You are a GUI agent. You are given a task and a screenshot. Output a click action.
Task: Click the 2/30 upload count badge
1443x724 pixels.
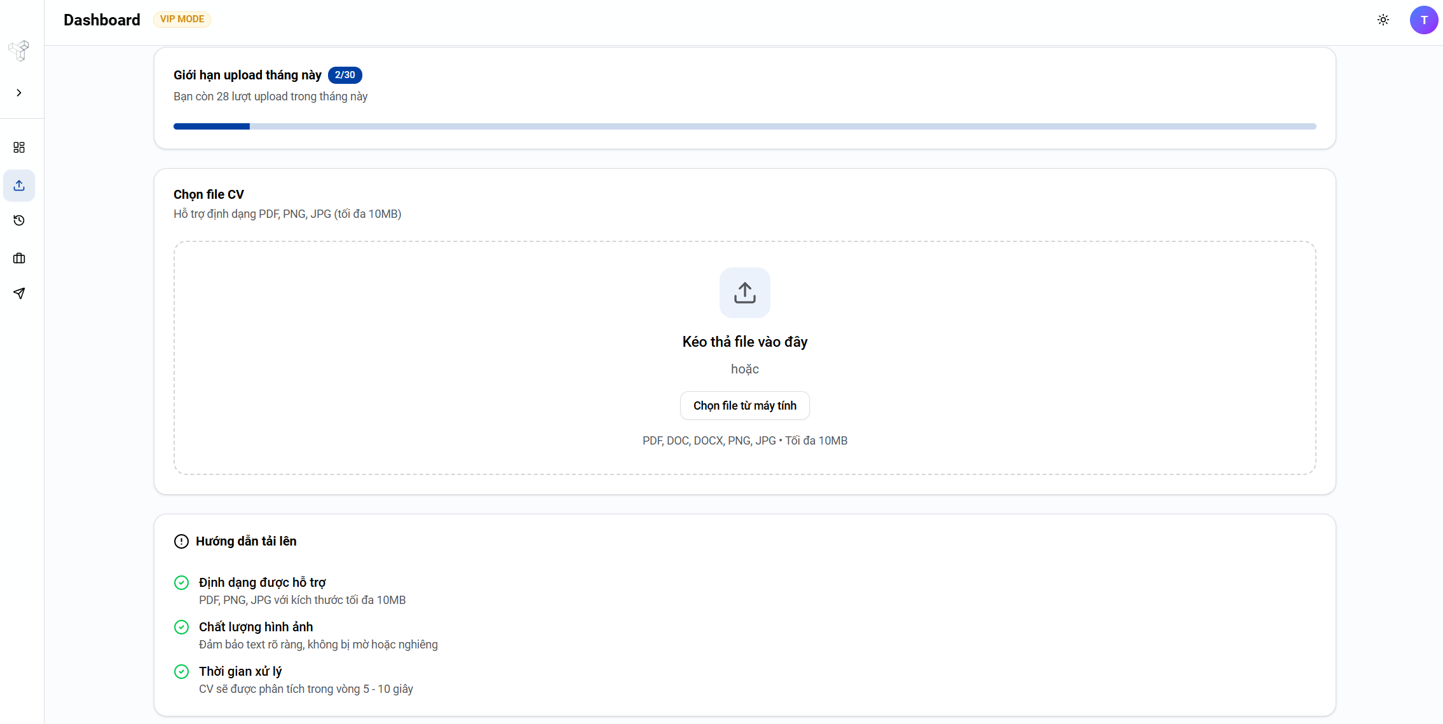[345, 75]
